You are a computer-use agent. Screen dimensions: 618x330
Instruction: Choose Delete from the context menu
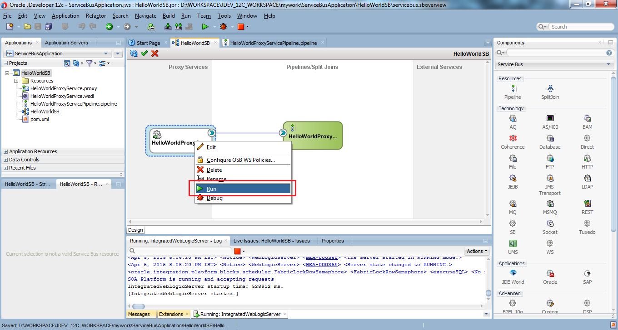coord(243,170)
